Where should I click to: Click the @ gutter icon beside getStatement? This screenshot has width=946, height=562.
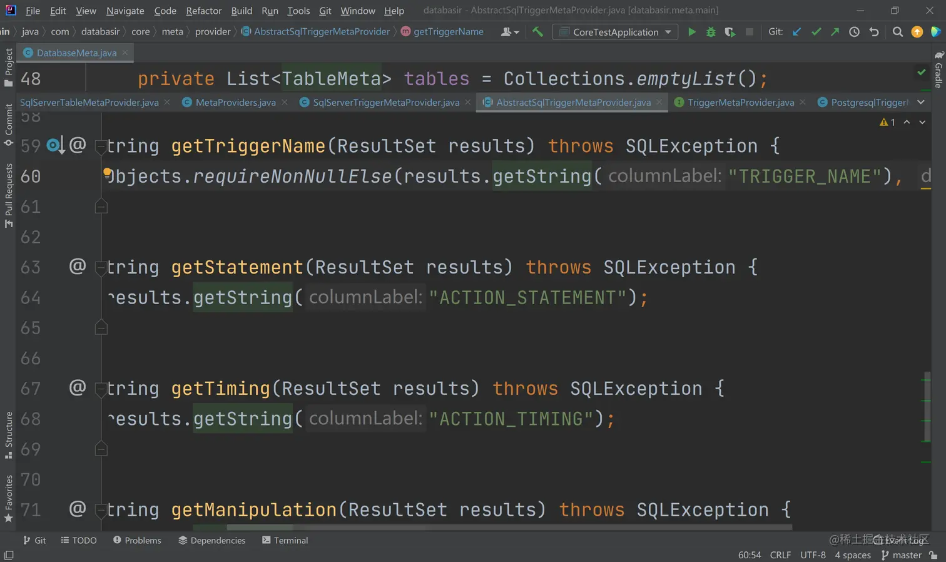(x=78, y=266)
